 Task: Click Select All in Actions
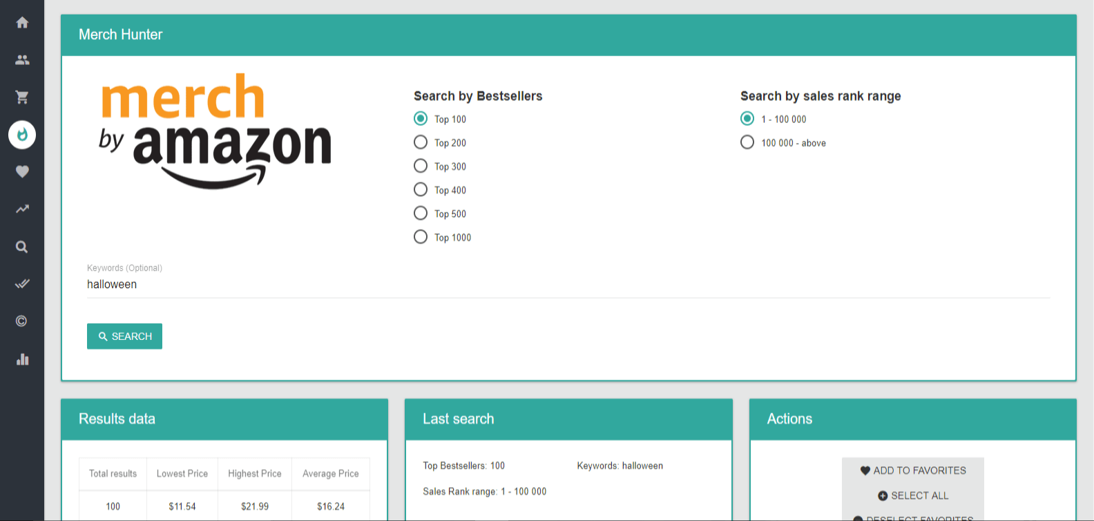coord(912,495)
